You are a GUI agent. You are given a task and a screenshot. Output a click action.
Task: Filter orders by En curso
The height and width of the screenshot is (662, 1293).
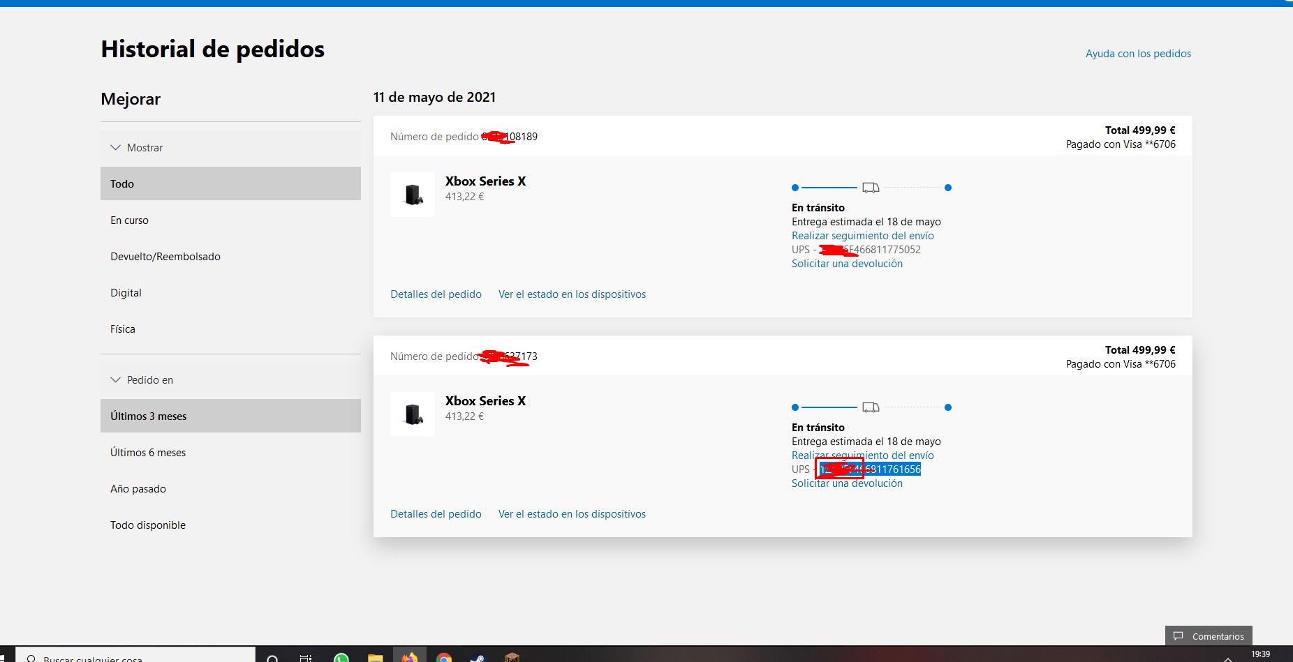pyautogui.click(x=230, y=220)
